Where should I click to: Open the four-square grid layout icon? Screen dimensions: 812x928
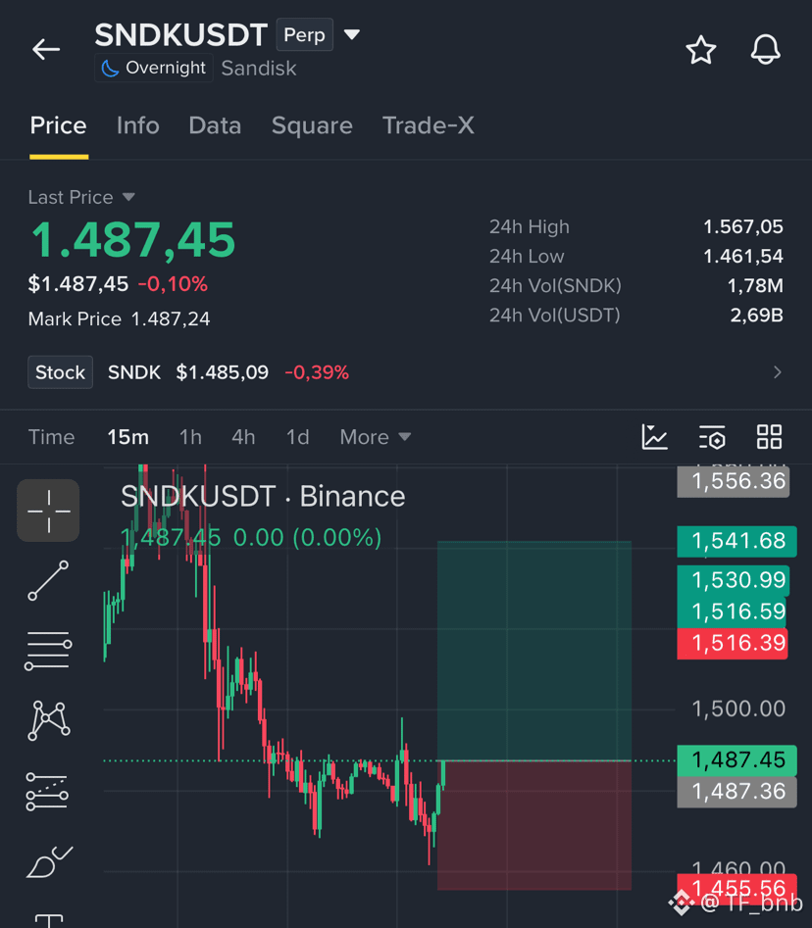pyautogui.click(x=770, y=437)
